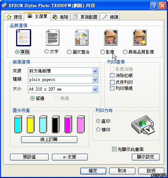The image size is (168, 178).
Task: Click the Photo (影像) quality portrait icon
Action: click(x=111, y=37)
